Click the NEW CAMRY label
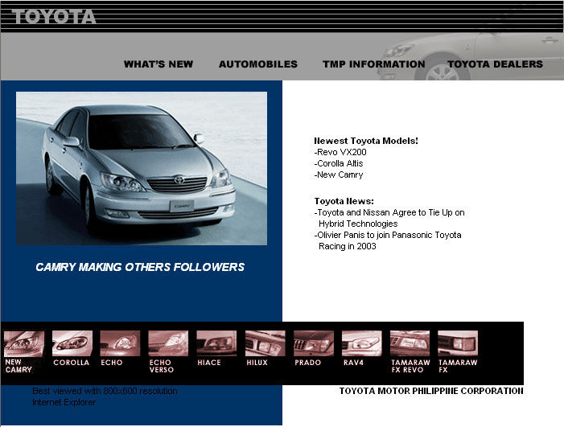Image resolution: width=564 pixels, height=427 pixels. tap(19, 366)
